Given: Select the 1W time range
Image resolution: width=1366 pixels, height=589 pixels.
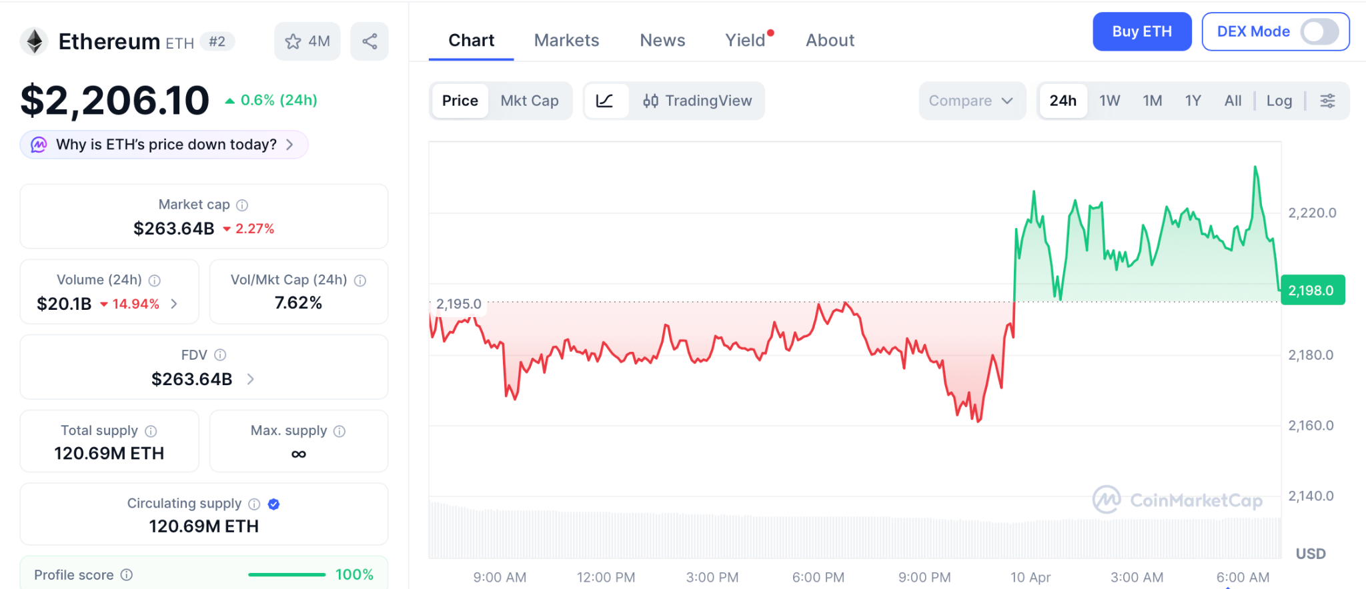Looking at the screenshot, I should 1109,101.
